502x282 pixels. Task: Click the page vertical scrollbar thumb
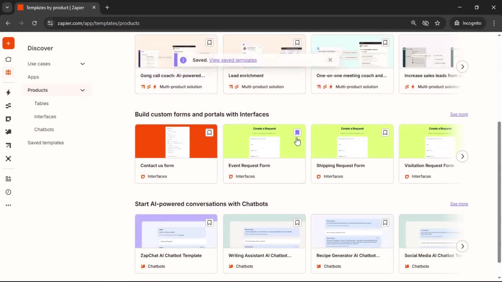click(499, 192)
